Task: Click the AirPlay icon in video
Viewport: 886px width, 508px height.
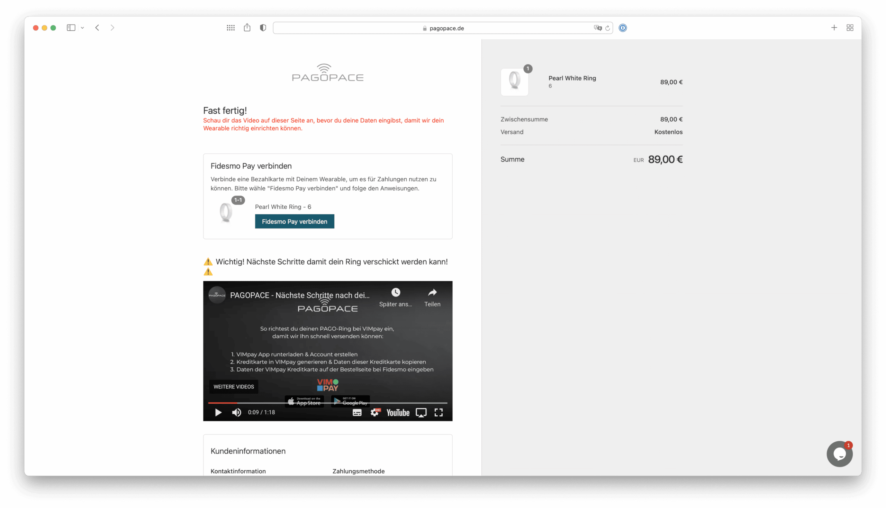Action: coord(421,413)
